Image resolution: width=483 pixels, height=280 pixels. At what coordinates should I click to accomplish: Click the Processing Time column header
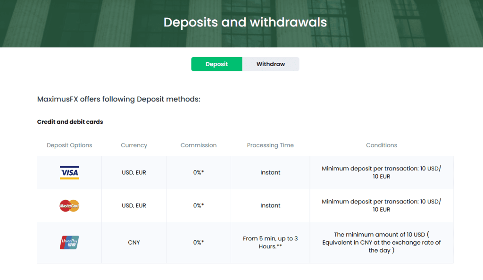click(x=270, y=145)
